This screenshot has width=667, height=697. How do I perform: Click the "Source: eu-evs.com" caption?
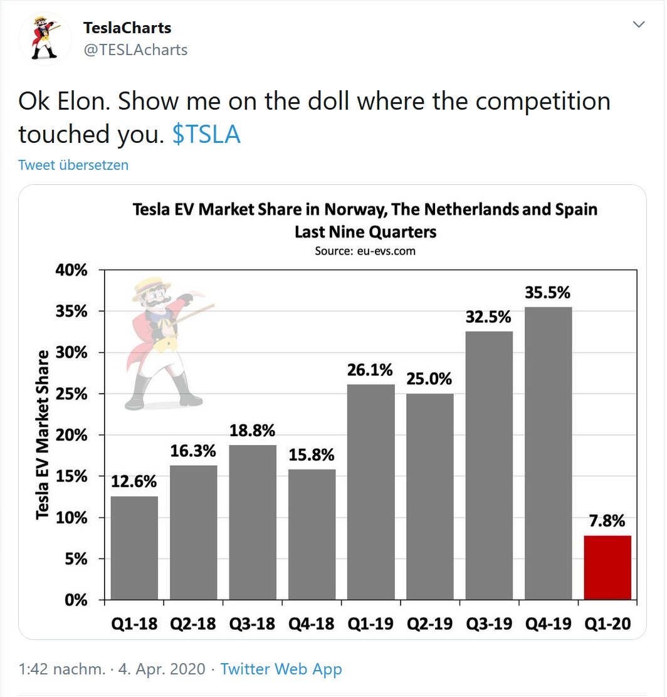coord(365,251)
